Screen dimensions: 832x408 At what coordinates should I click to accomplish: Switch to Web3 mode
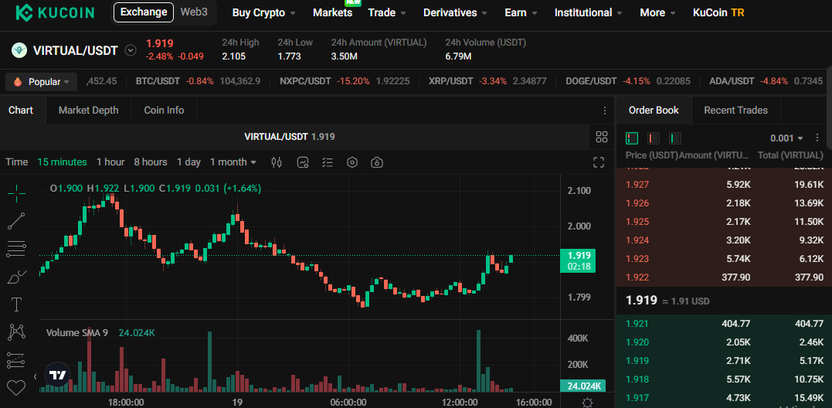194,12
